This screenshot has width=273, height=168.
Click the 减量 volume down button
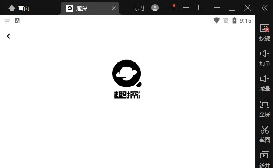tap(265, 83)
